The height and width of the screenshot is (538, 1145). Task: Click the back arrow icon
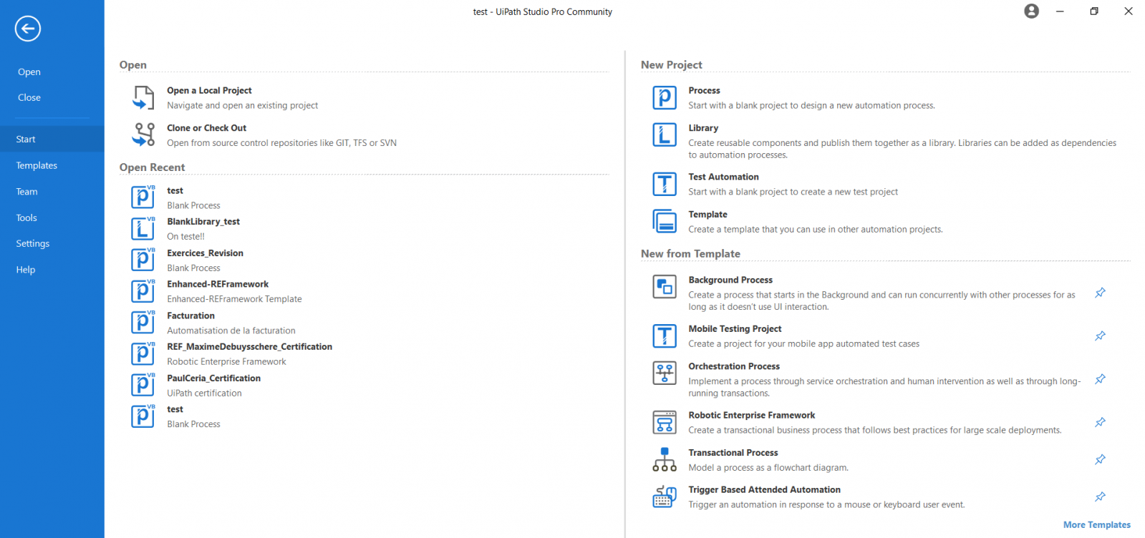[x=28, y=29]
